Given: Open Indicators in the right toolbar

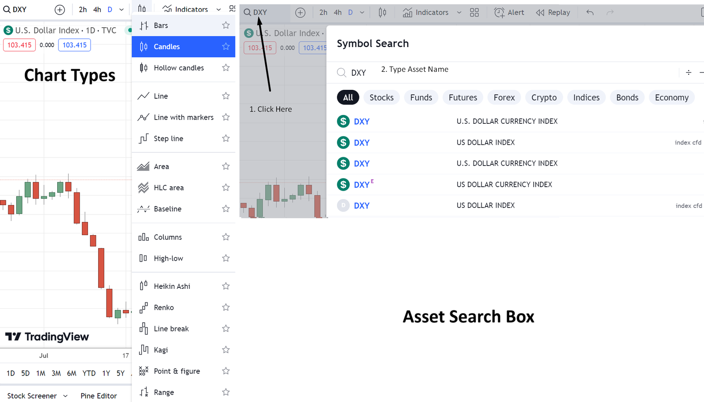Looking at the screenshot, I should click(x=425, y=13).
